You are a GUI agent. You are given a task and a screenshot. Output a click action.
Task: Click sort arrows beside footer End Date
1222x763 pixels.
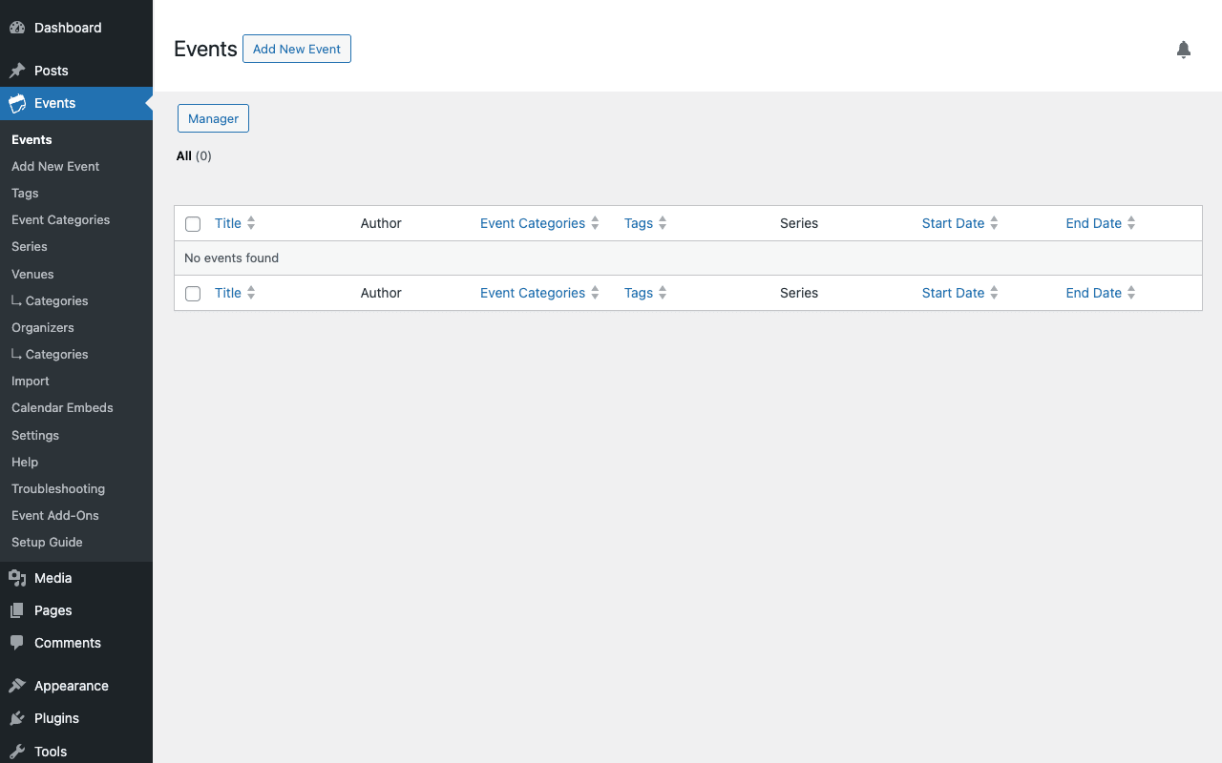point(1131,293)
